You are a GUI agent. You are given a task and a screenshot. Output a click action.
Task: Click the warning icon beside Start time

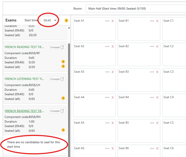(66, 21)
